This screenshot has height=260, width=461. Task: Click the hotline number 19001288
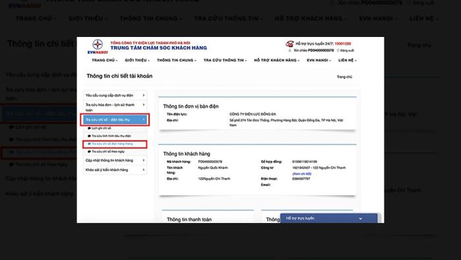coord(342,44)
